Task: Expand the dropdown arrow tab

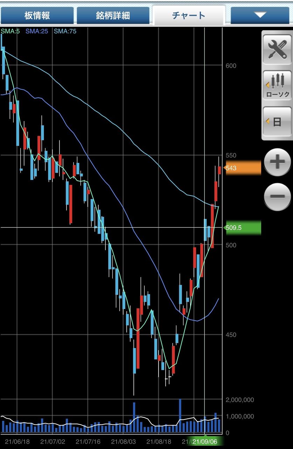Action: click(260, 15)
